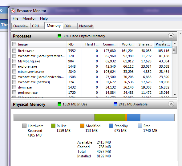Sort by the Hard F... column header
The height and width of the screenshot is (166, 182).
(91, 44)
